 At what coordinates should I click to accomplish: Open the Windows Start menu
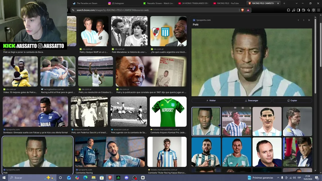click(4, 178)
